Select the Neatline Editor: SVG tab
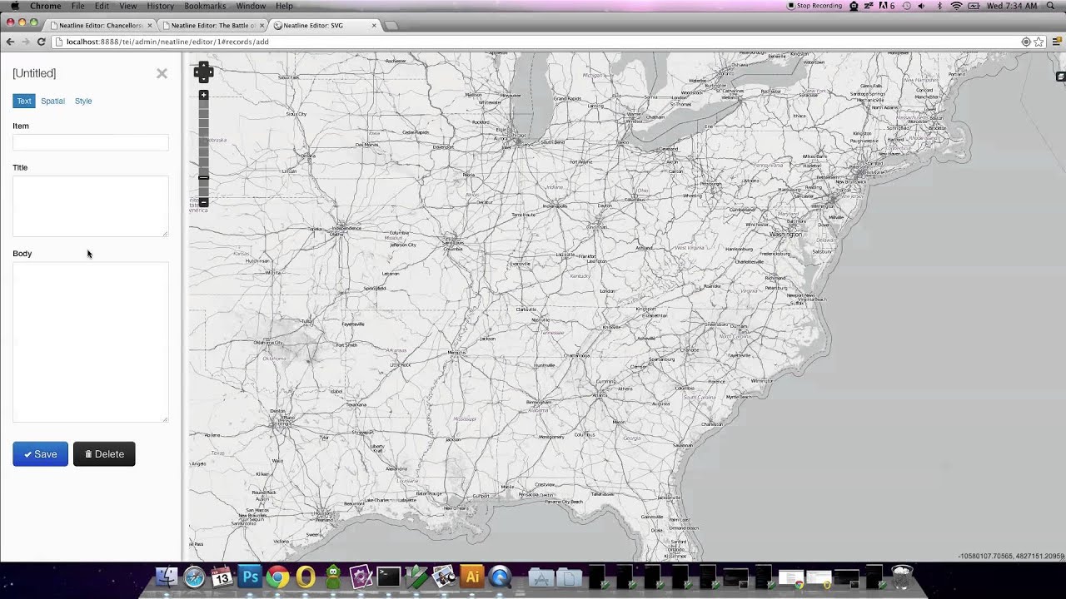The height and width of the screenshot is (599, 1066). tap(325, 25)
